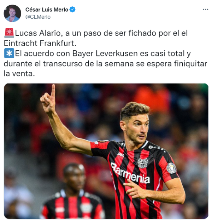Click the "la venta." closing text
The height and width of the screenshot is (222, 212).
[x=19, y=74]
